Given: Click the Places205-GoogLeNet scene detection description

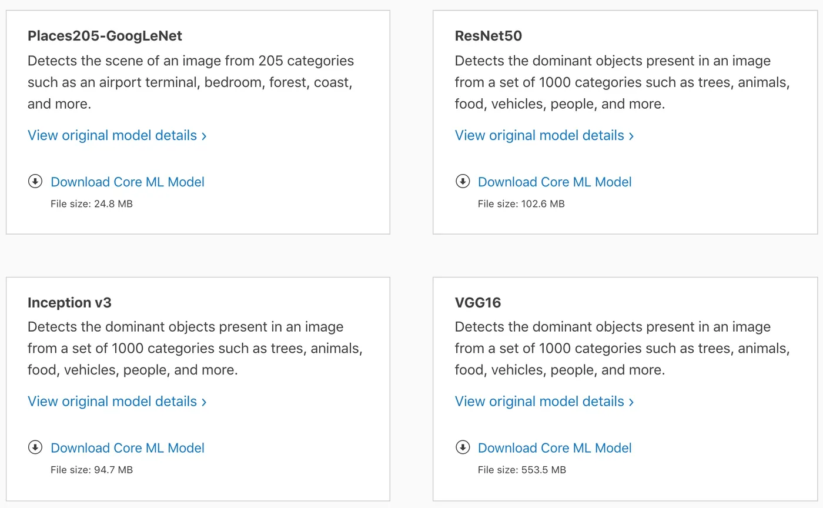Looking at the screenshot, I should click(191, 82).
